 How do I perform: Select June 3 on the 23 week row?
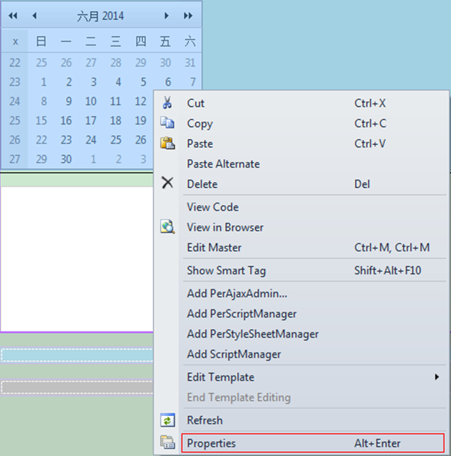pos(93,82)
